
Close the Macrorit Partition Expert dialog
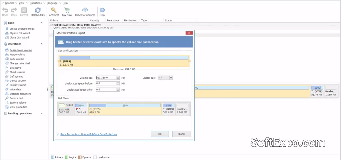[x=189, y=33]
